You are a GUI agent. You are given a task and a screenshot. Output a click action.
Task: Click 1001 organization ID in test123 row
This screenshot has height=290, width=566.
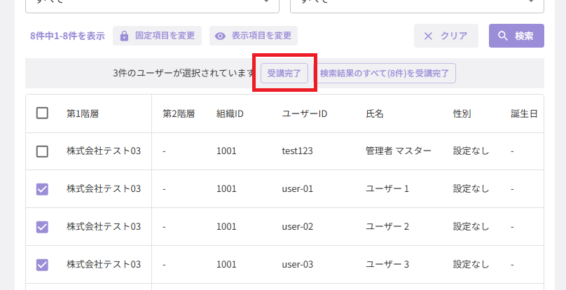226,151
